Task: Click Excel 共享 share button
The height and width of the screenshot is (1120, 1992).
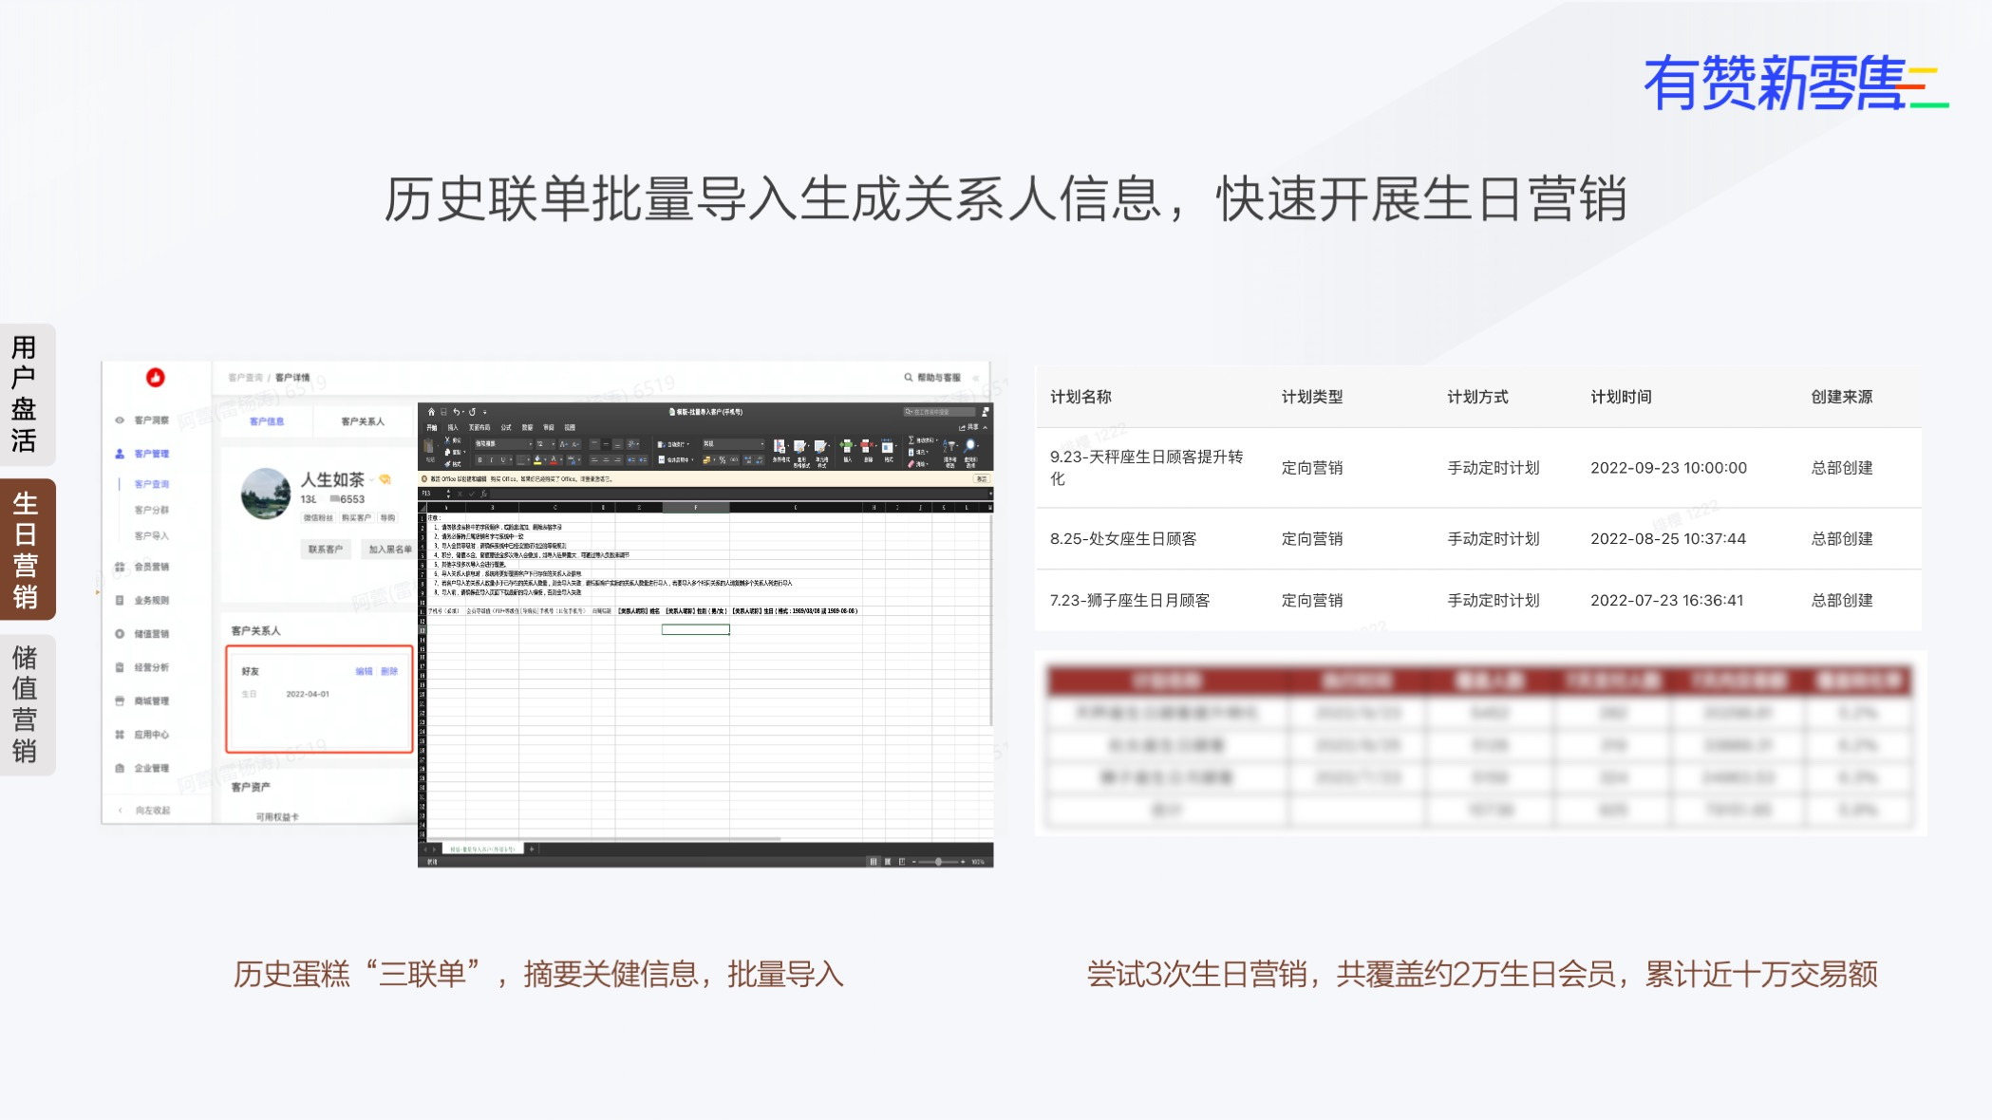Action: (x=968, y=427)
